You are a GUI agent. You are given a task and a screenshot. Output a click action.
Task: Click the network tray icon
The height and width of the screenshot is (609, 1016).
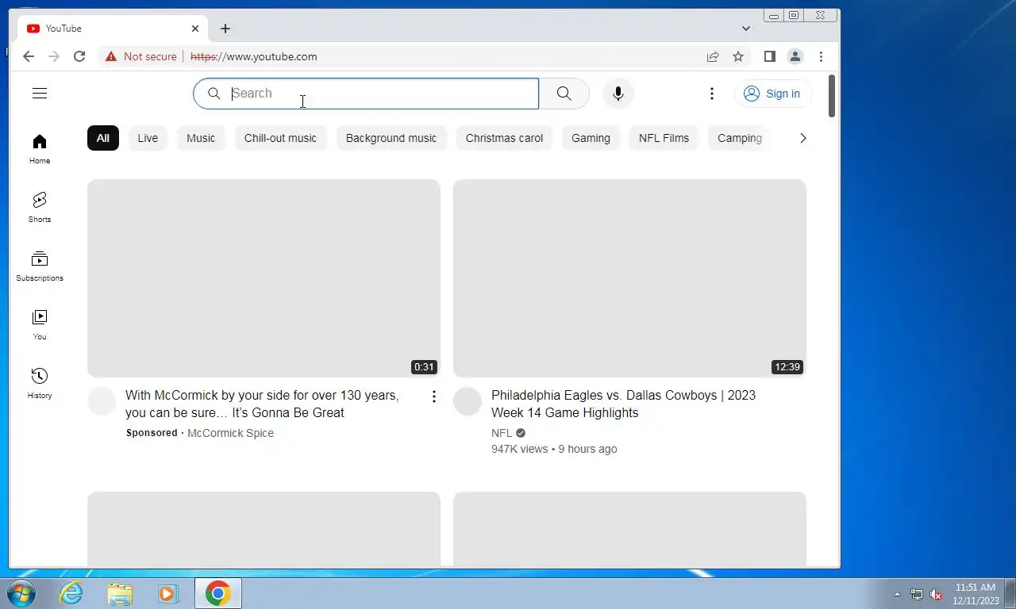click(917, 594)
